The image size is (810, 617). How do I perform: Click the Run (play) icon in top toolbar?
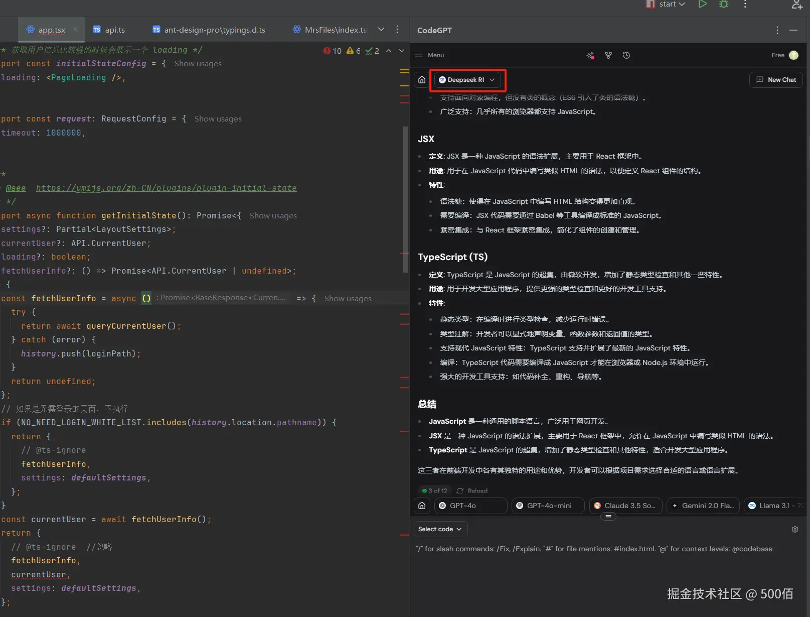point(703,4)
